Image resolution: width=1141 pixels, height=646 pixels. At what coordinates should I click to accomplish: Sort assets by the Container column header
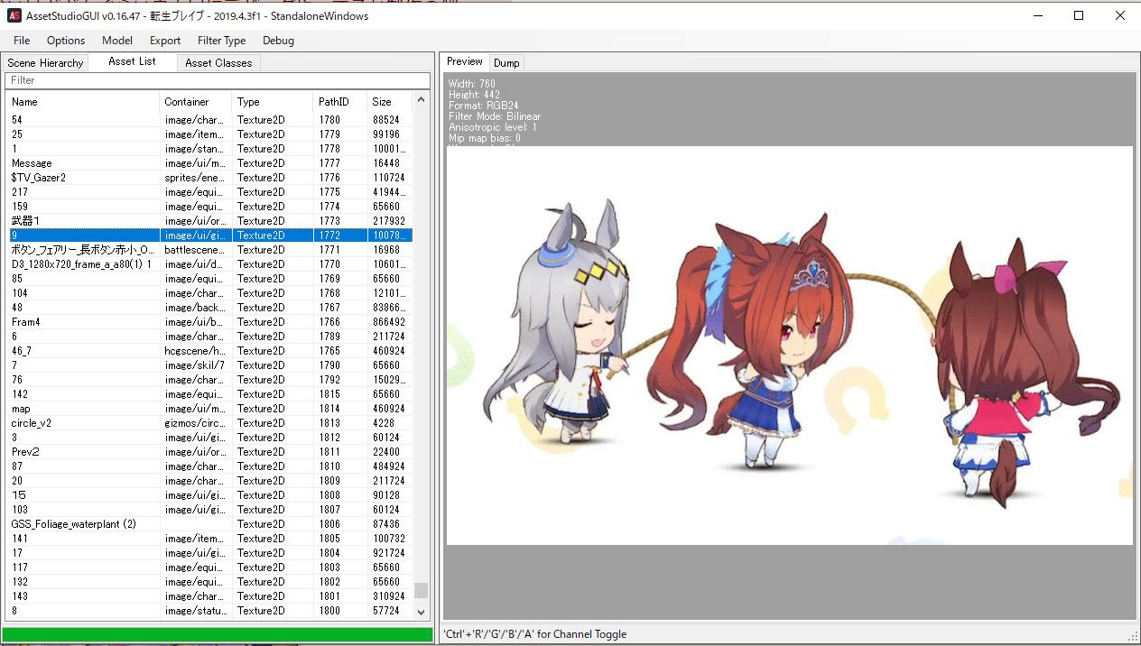pyautogui.click(x=196, y=102)
